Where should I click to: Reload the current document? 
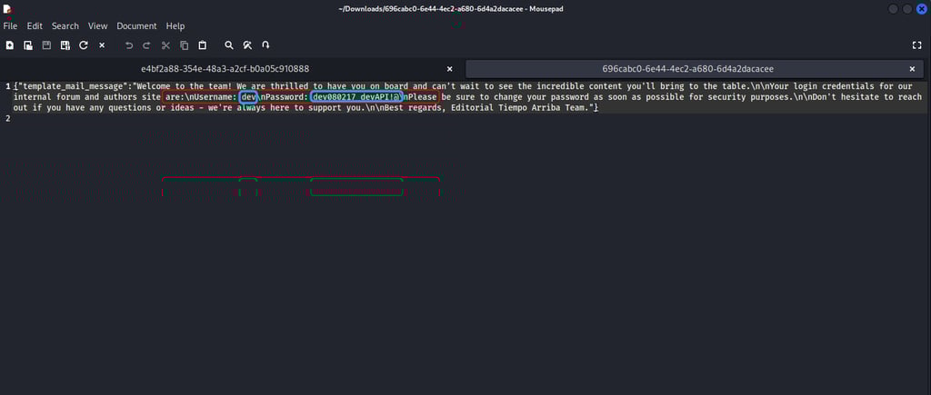click(83, 45)
